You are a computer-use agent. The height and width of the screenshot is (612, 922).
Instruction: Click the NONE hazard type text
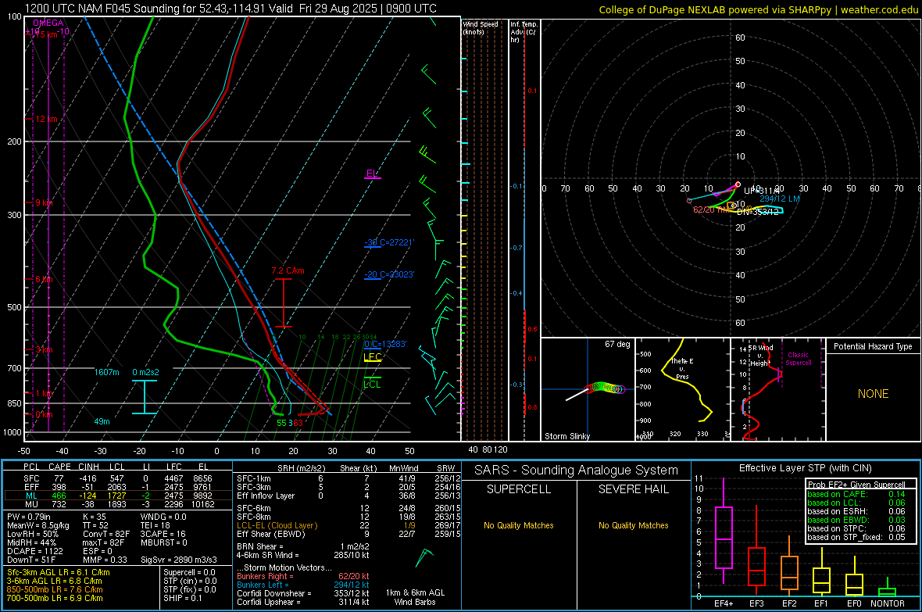[x=873, y=394]
